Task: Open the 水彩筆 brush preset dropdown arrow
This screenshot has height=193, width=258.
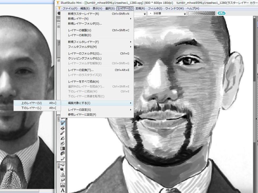Action: (185, 14)
